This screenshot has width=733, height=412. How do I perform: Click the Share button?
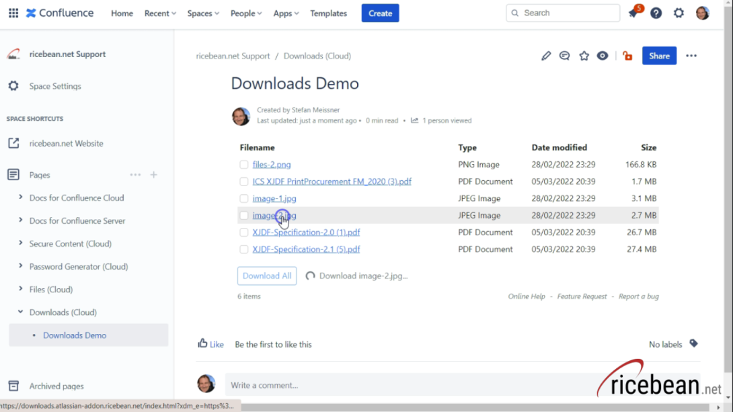point(659,56)
